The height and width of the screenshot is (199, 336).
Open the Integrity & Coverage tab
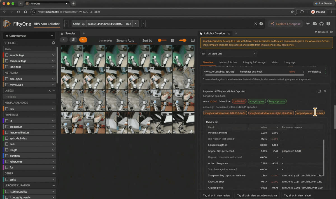tap(254, 62)
